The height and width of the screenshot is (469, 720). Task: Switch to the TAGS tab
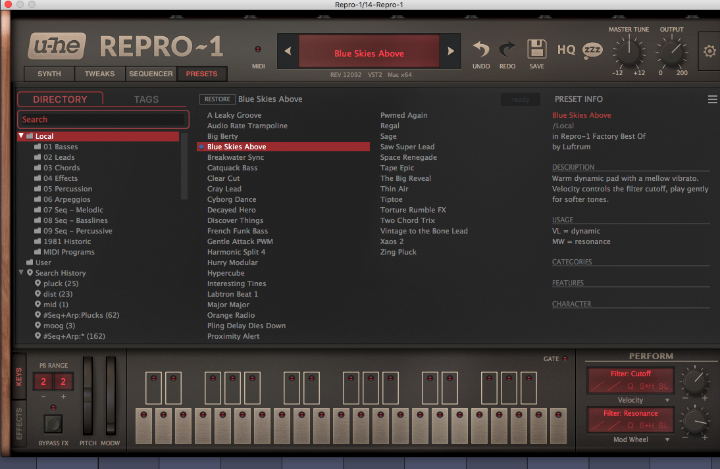tap(146, 99)
